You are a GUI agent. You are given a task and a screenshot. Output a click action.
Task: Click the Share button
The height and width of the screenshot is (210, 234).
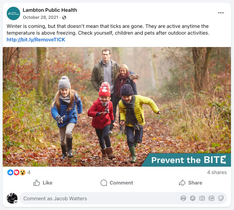point(191,183)
